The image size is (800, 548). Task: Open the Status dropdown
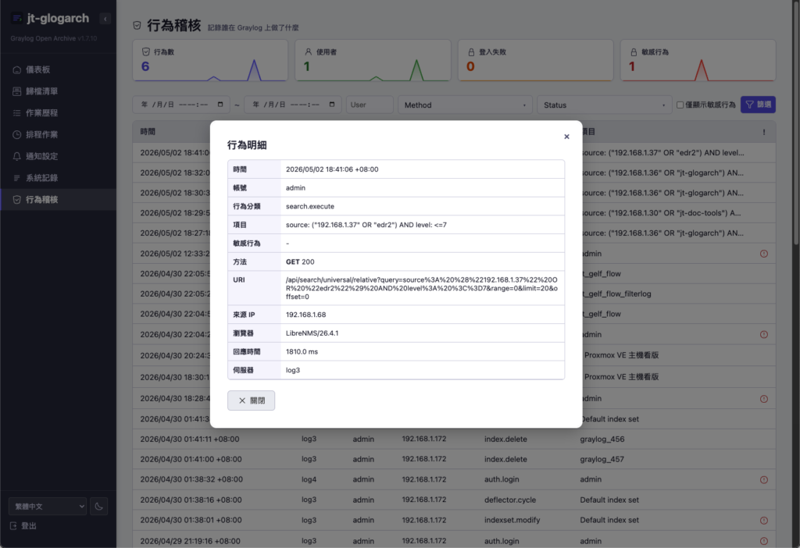(x=604, y=105)
